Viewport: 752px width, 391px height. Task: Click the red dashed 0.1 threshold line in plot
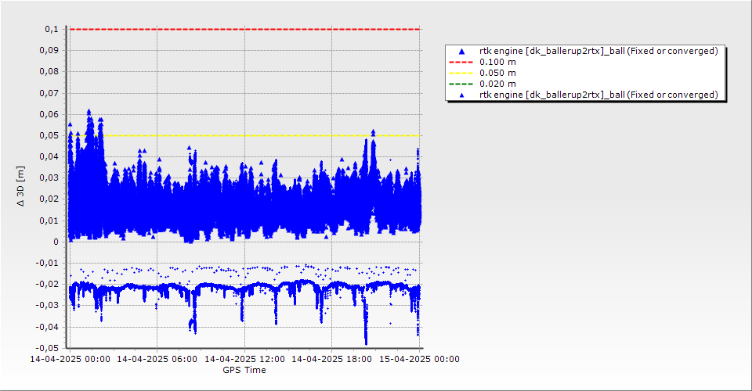coord(244,29)
